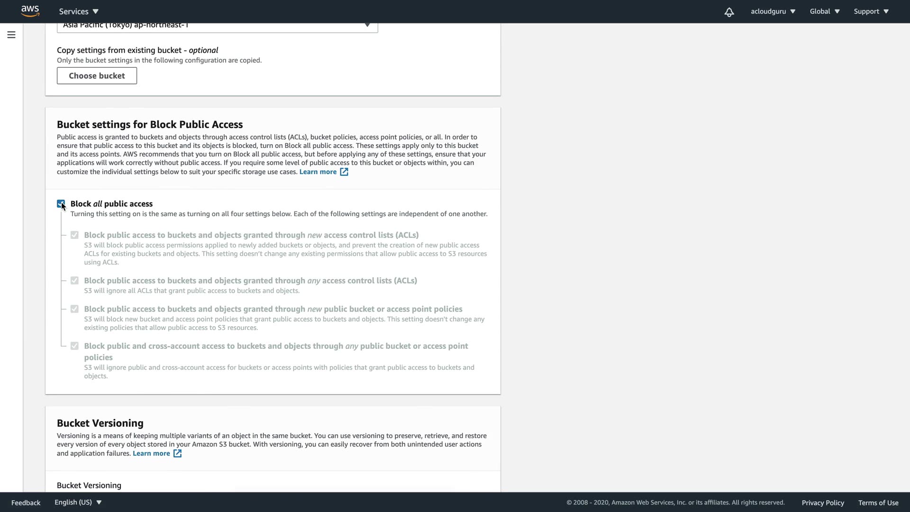Viewport: 910px width, 512px height.
Task: Open the notifications bell icon
Action: pos(729,12)
